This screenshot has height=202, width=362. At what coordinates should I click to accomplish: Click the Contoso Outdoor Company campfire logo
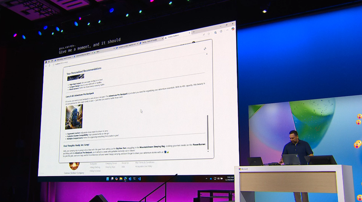[74, 166]
